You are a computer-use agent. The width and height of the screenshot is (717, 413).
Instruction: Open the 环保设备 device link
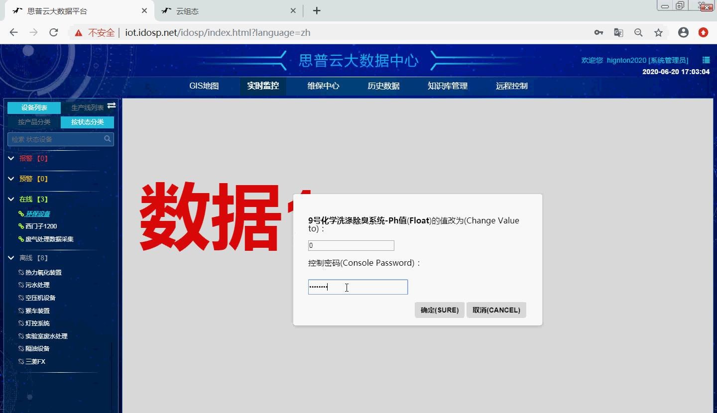(37, 213)
